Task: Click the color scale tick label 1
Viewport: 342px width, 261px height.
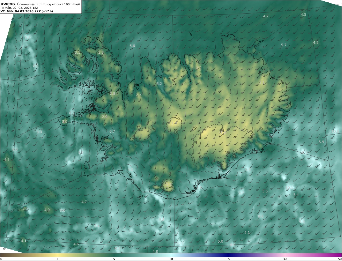Action: pyautogui.click(x=57, y=259)
